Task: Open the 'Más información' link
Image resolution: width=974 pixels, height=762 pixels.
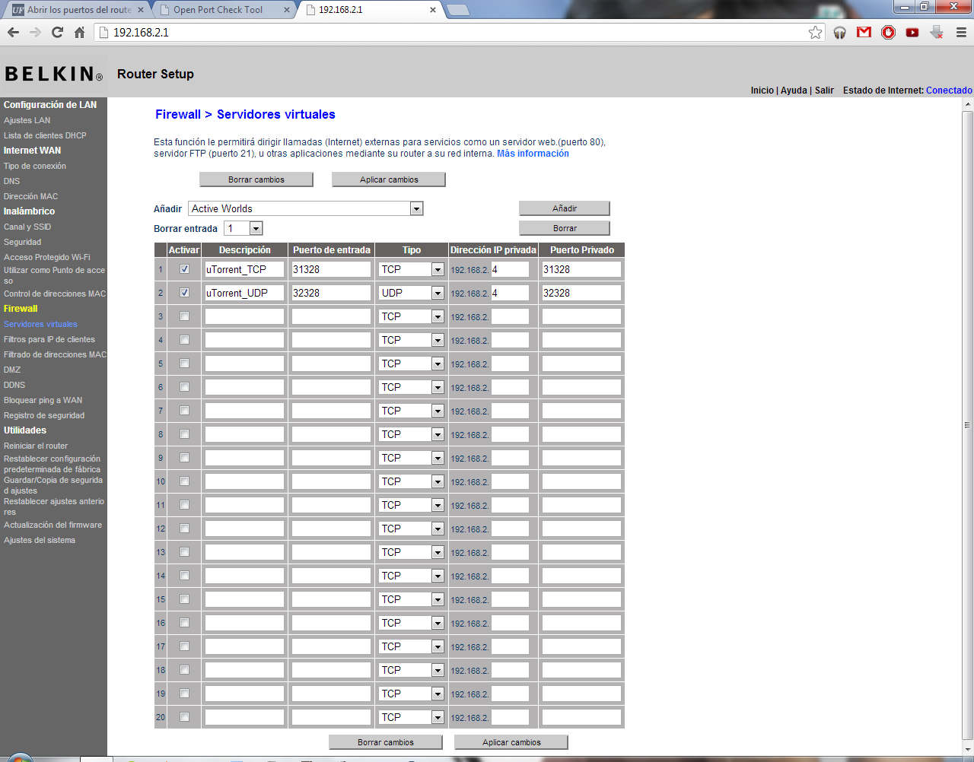Action: 533,154
